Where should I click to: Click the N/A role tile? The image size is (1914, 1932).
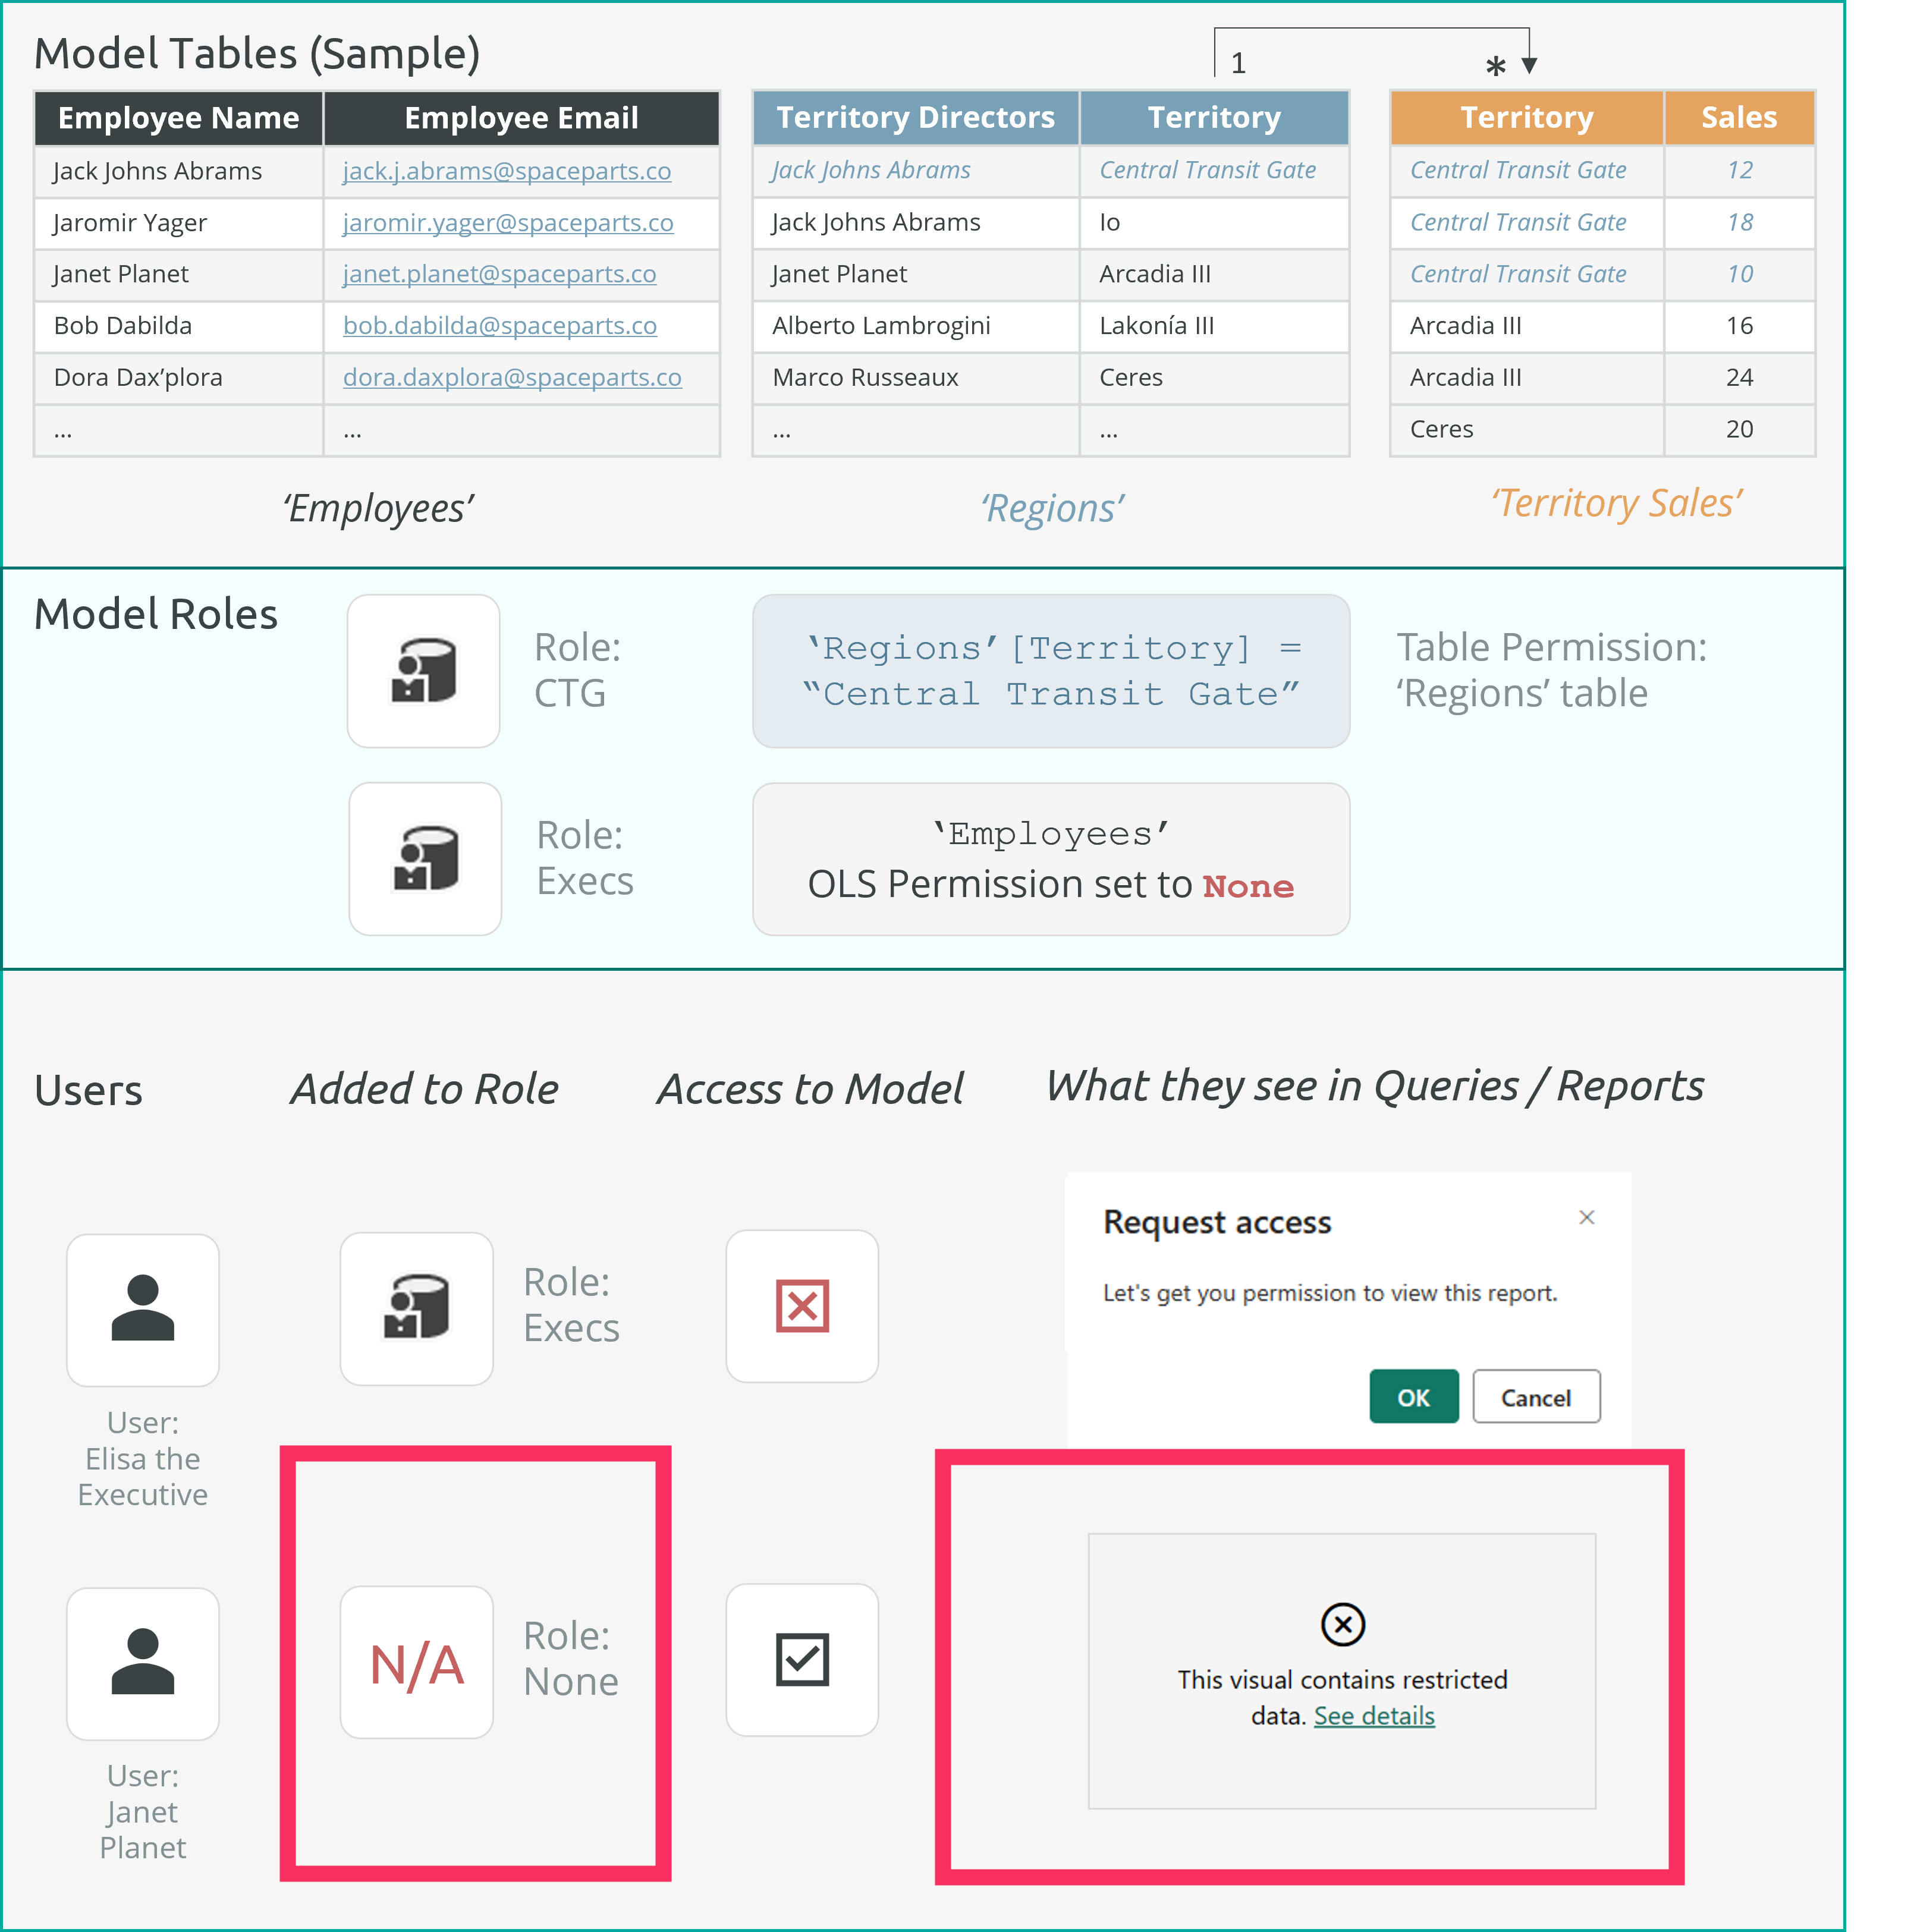(417, 1662)
